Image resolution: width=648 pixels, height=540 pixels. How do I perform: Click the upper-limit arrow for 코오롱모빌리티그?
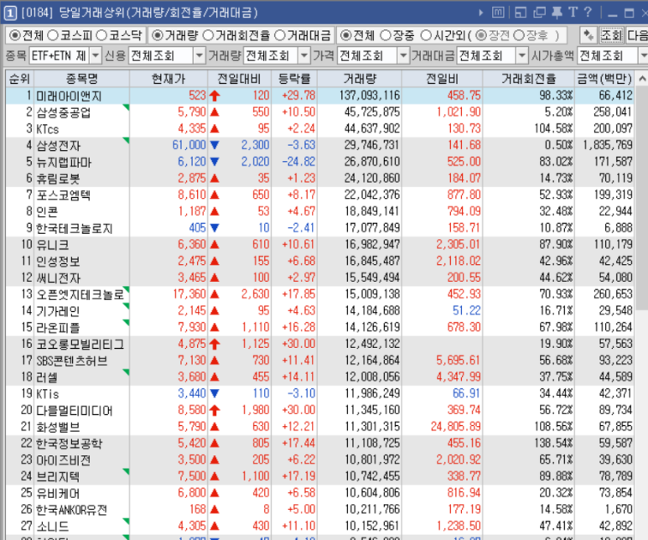click(215, 344)
